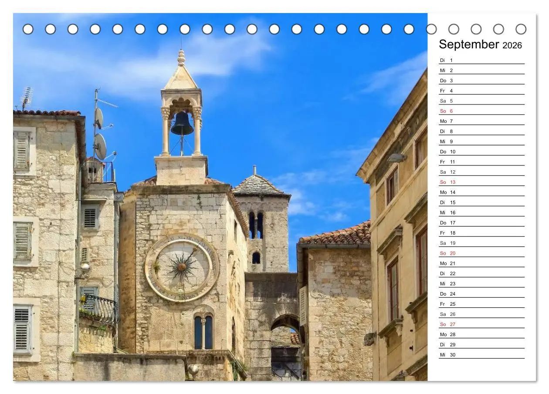Viewport: 549px width, 394px height.
Task: Select the row "Fr 4"
Action: point(481,91)
